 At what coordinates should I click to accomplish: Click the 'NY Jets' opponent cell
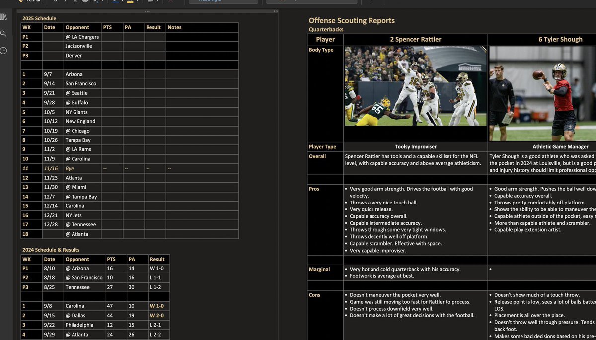tap(74, 215)
